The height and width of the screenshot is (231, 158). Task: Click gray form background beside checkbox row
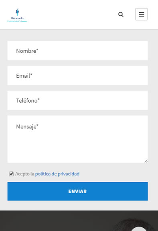click(x=114, y=174)
